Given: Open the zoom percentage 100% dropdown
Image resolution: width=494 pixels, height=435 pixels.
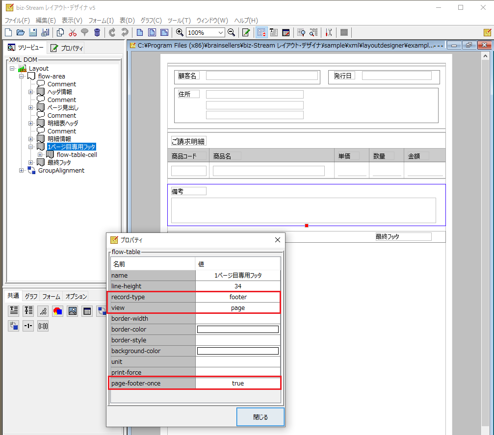Looking at the screenshot, I should 221,32.
